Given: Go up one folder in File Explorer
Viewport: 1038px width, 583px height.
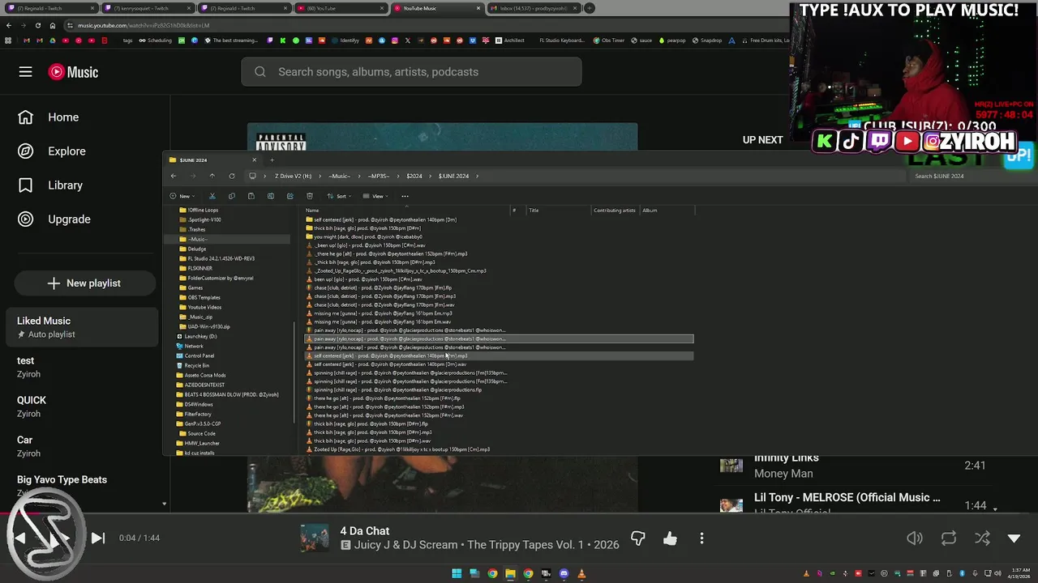Looking at the screenshot, I should pos(212,176).
